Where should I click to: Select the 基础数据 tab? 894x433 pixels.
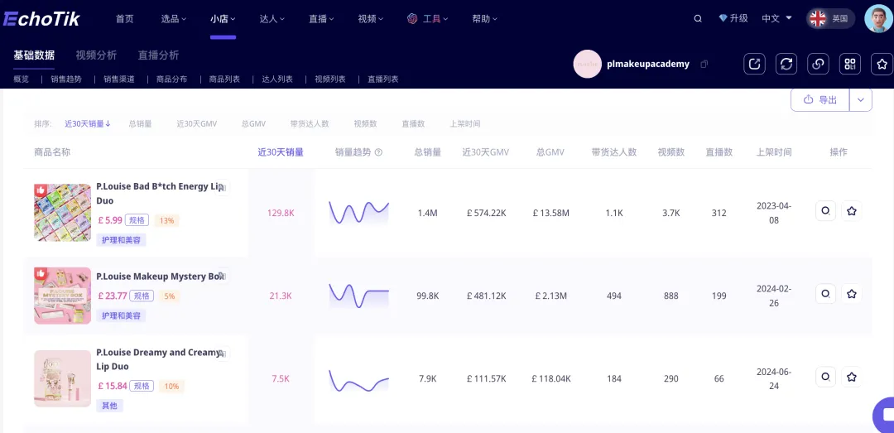coord(34,55)
